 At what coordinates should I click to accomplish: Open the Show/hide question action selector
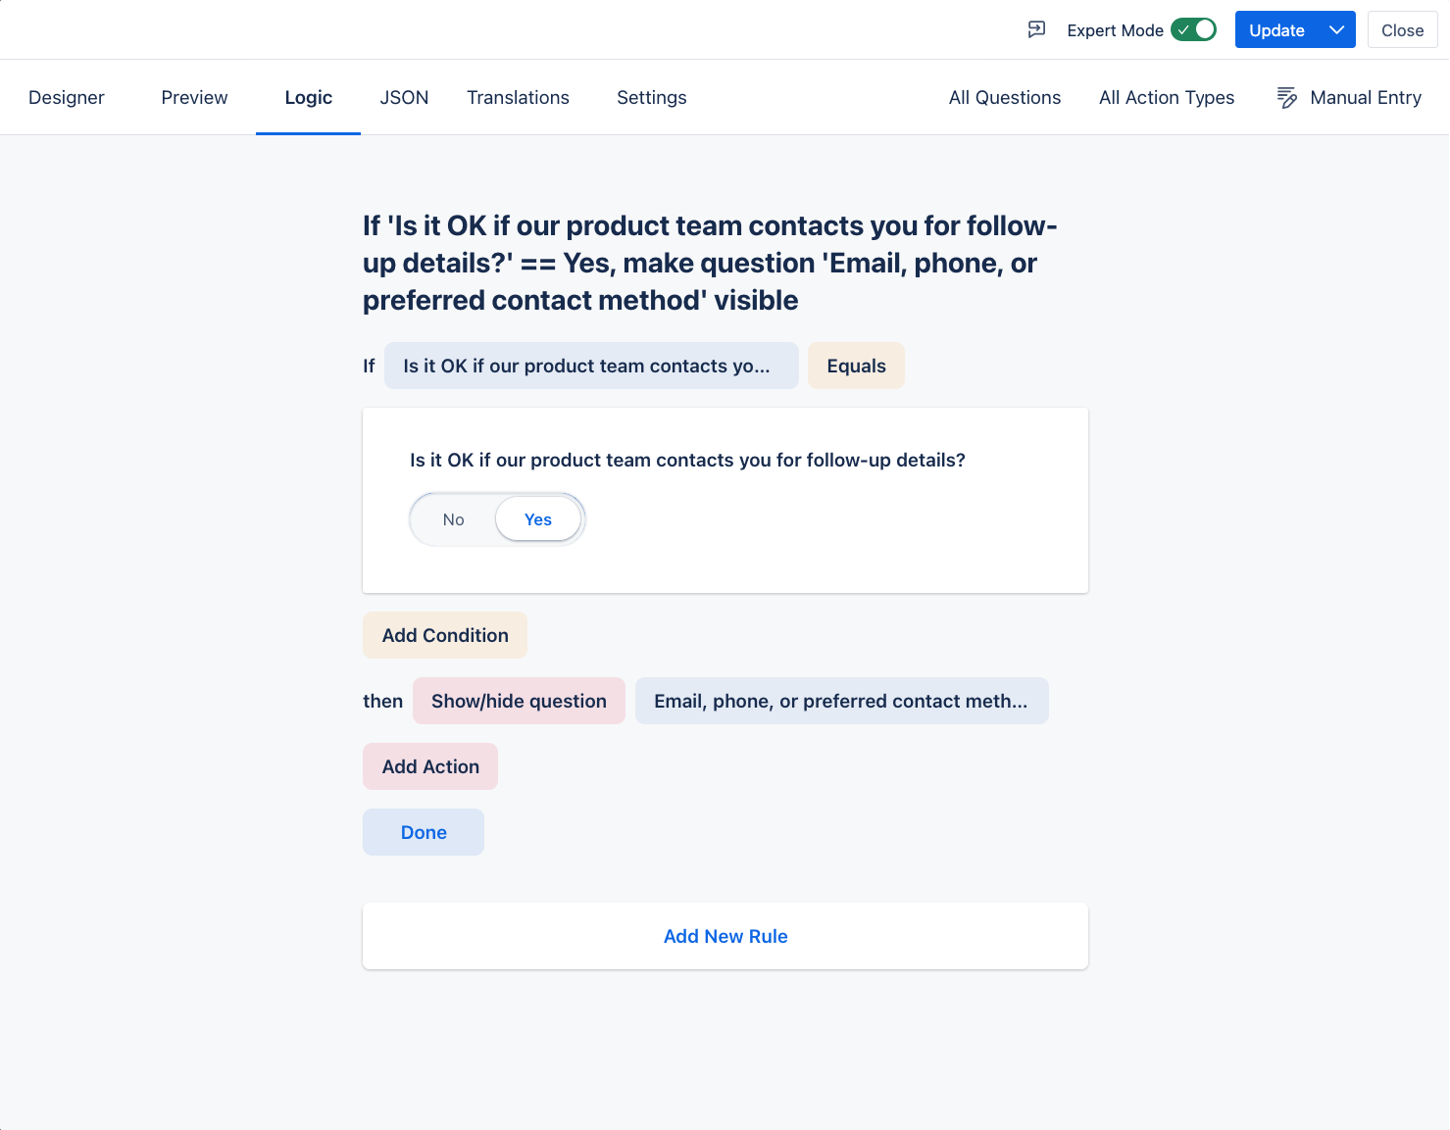[519, 701]
